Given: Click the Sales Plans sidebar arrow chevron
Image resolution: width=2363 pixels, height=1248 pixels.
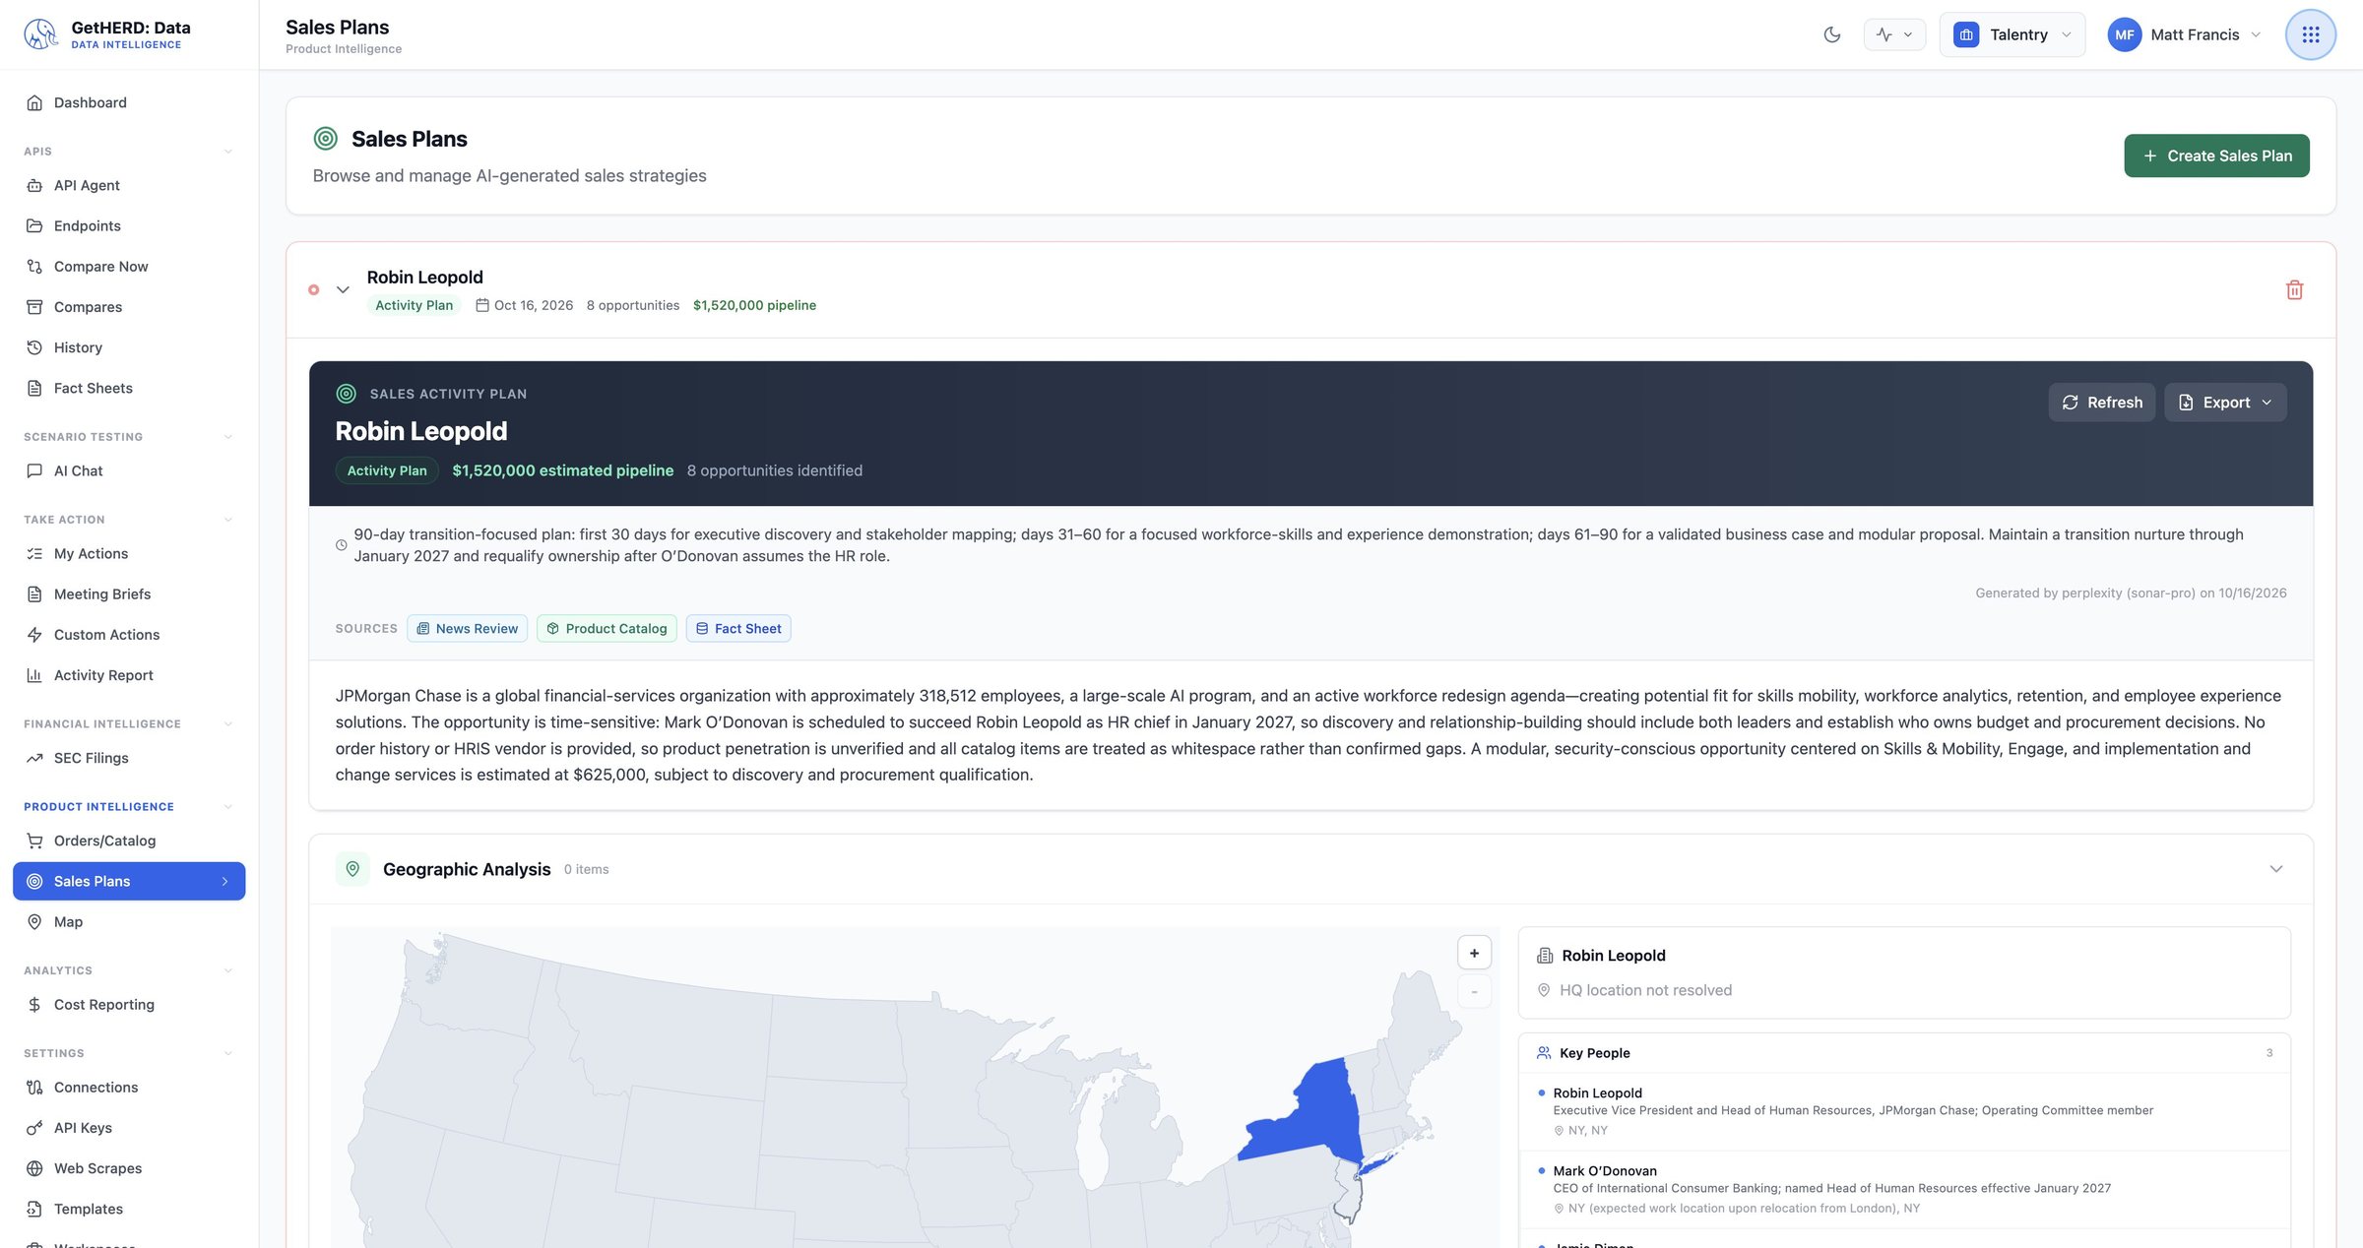Looking at the screenshot, I should pos(224,881).
